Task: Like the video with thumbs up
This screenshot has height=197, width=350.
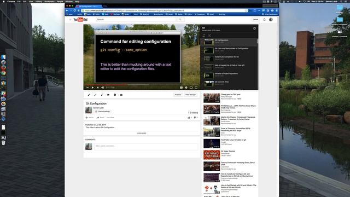Action: tap(189, 118)
